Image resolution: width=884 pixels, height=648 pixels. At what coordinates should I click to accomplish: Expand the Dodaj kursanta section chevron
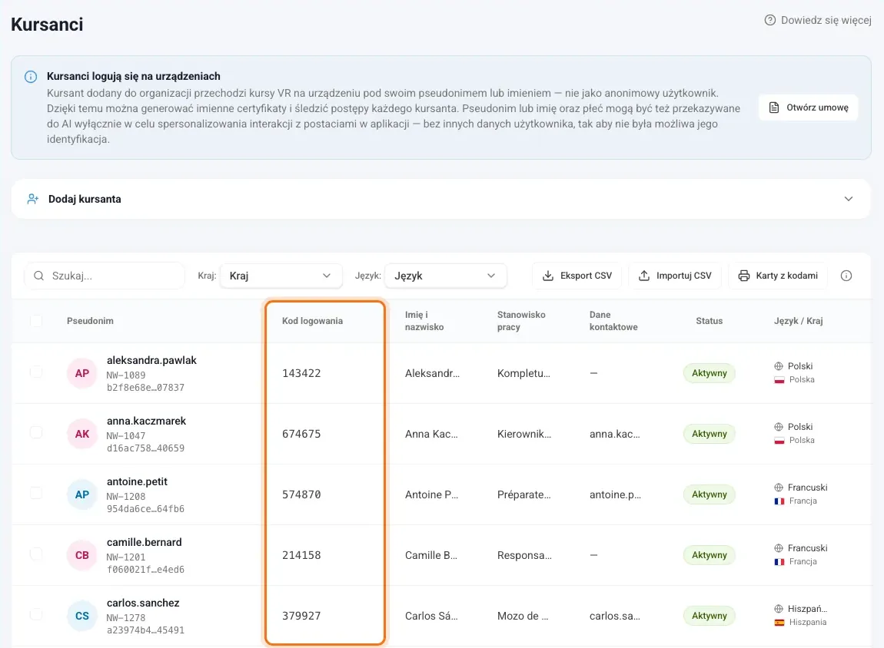point(848,199)
